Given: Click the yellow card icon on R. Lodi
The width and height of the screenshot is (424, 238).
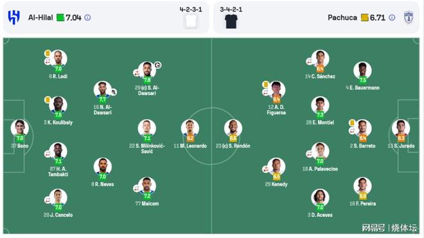Looking at the screenshot, I should point(48,53).
